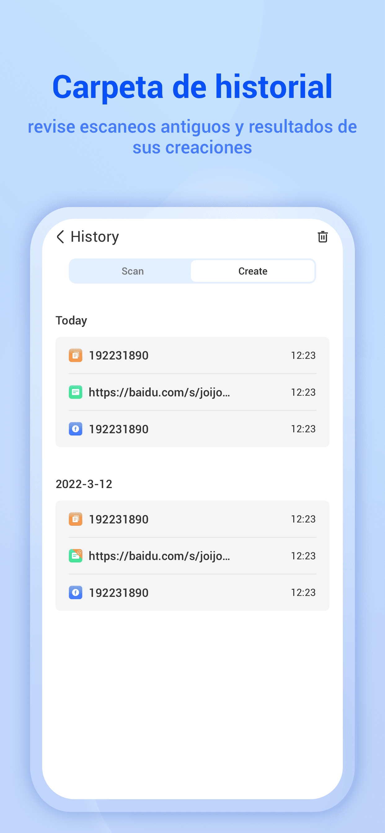The image size is (385, 833).
Task: Click the green message icon under 2022-3-12
Action: tap(75, 556)
